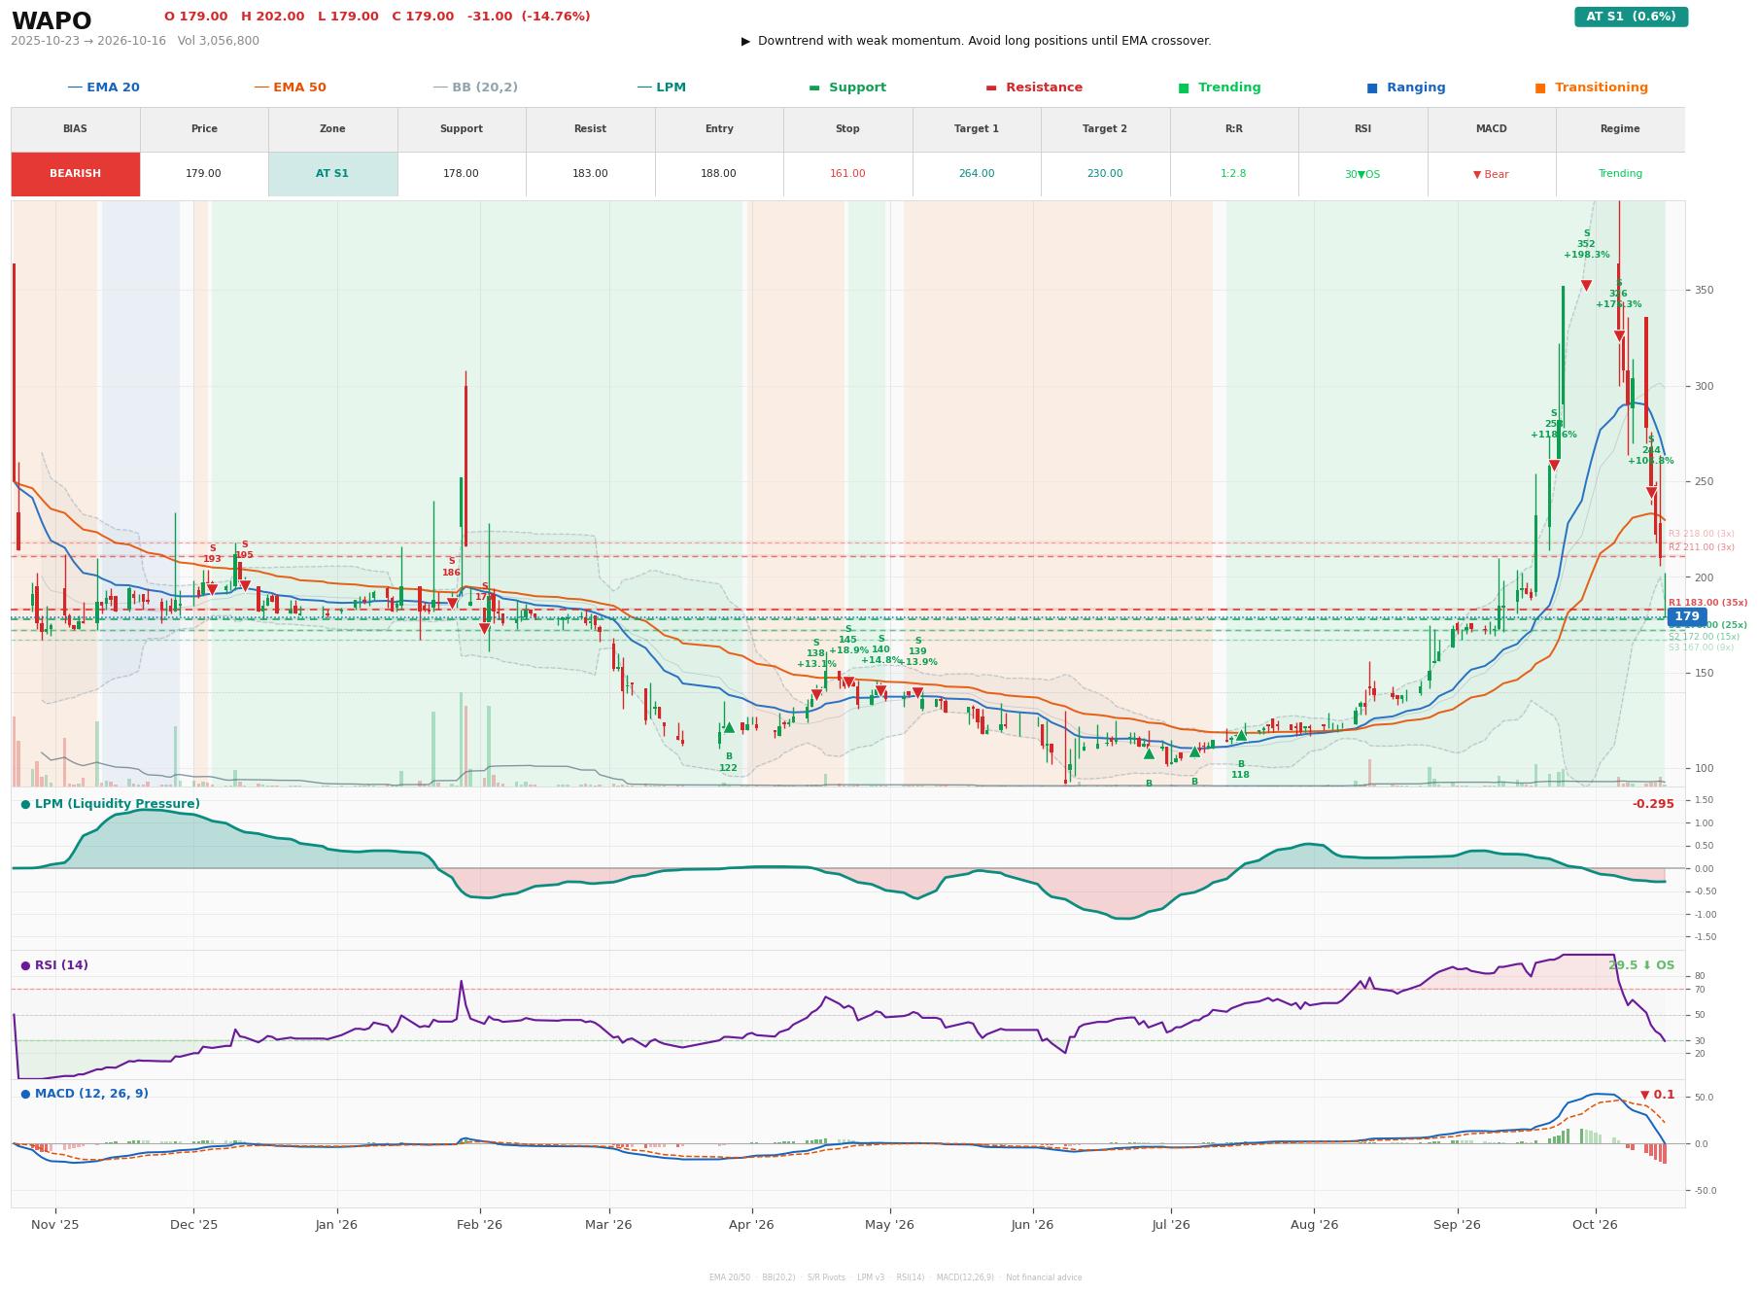Toggle the Resistance legend entry
This screenshot has width=1758, height=1293.
pos(1034,87)
